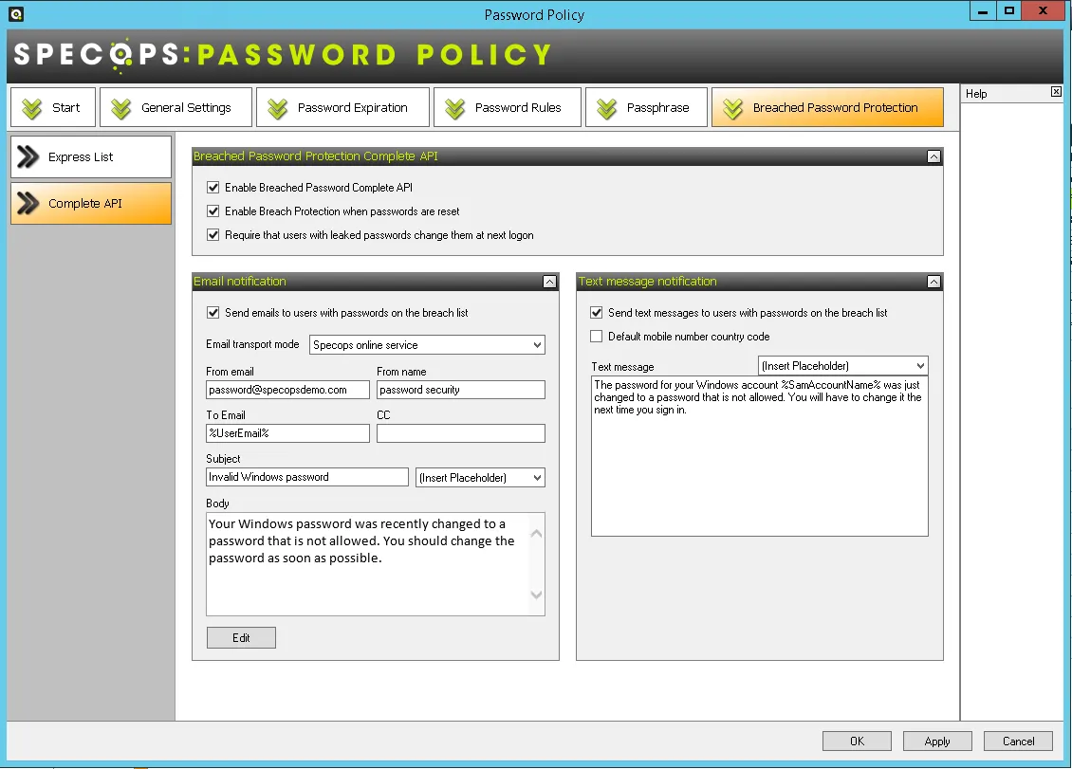Click the app icon in title bar
Screen dimensions: 1072x769
[x=16, y=13]
